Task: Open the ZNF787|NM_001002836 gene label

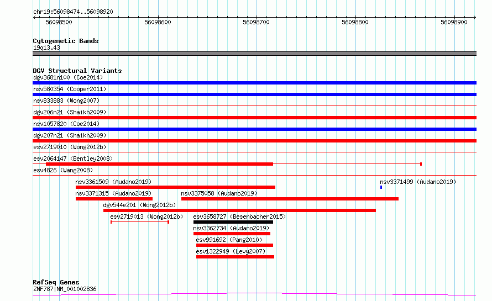Action: (65, 289)
